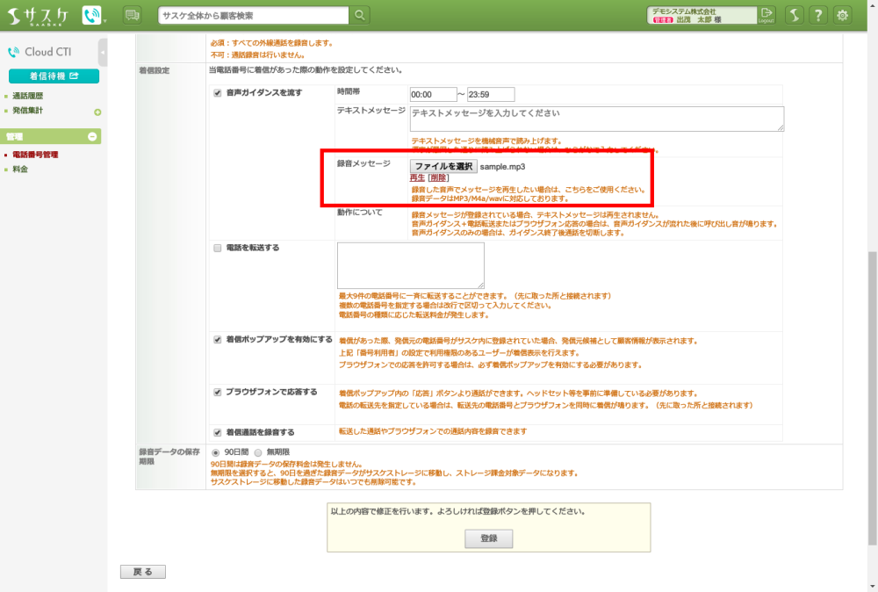The image size is (878, 592).
Task: Click the Logout icon
Action: pos(767,15)
